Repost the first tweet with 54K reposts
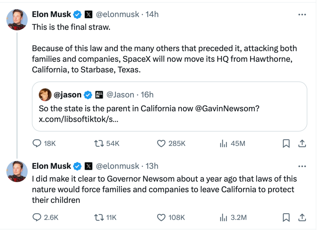Viewport: 319px width, 230px height. 107,143
